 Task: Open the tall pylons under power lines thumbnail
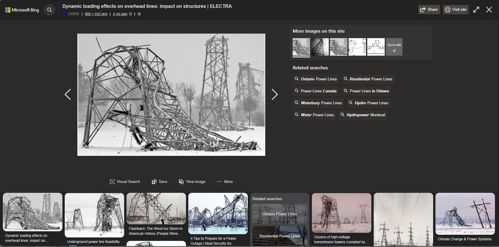(x=403, y=220)
